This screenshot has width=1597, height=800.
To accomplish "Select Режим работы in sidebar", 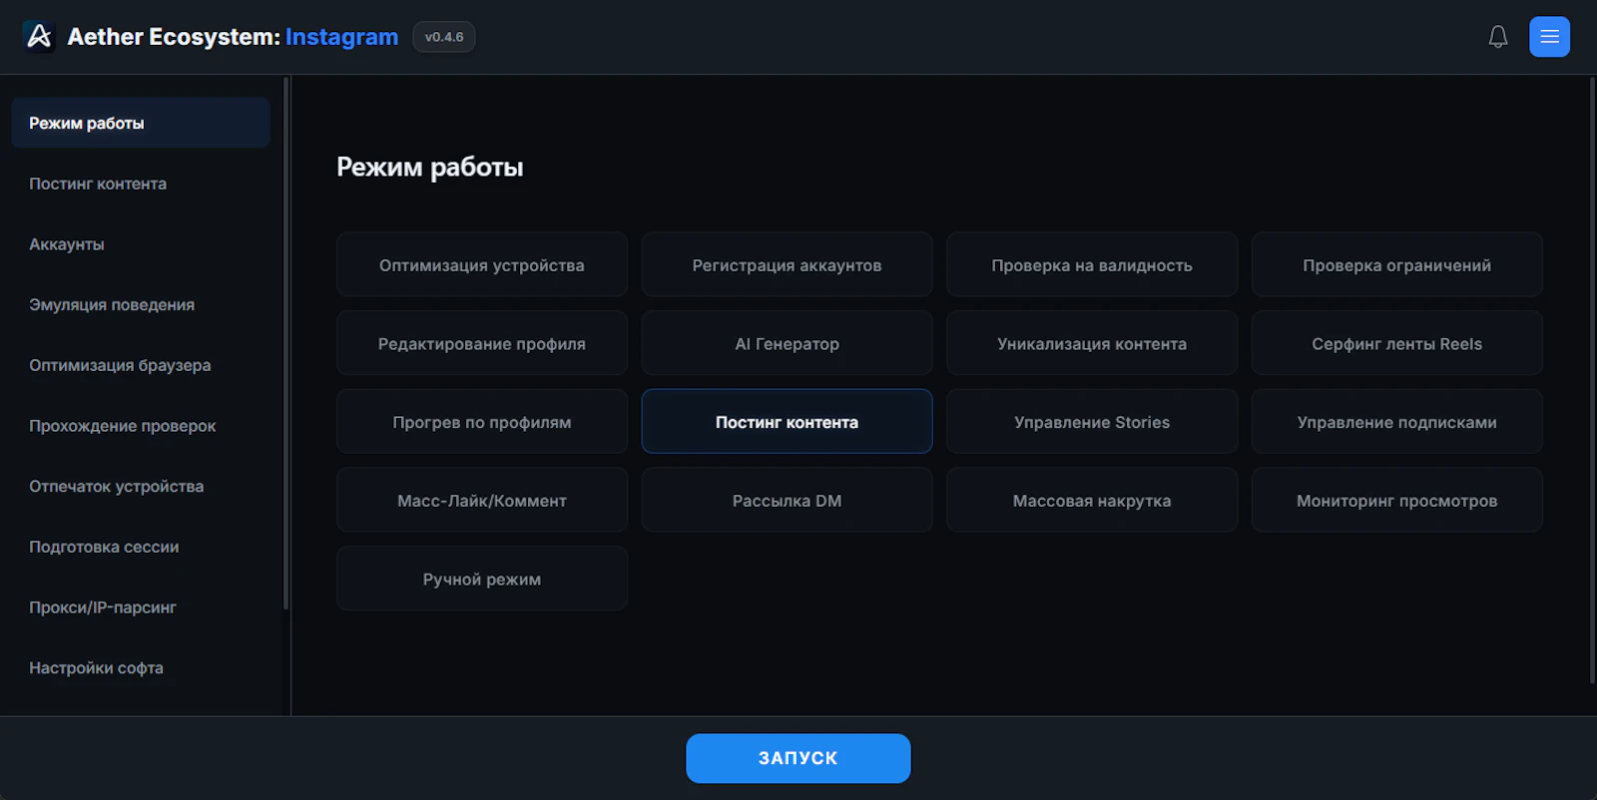I will pyautogui.click(x=141, y=123).
